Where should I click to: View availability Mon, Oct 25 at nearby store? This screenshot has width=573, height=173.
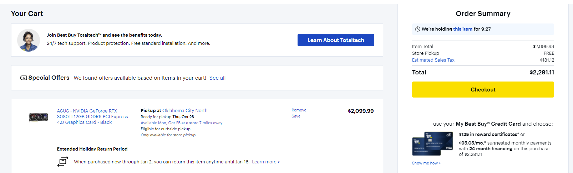181,123
